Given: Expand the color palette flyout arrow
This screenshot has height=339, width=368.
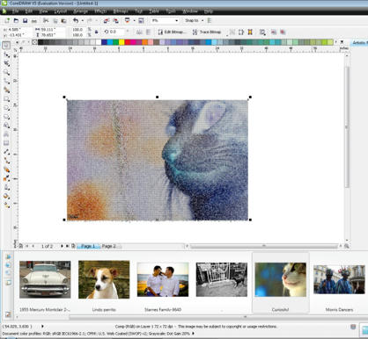Looking at the screenshot, I should click(342, 42).
